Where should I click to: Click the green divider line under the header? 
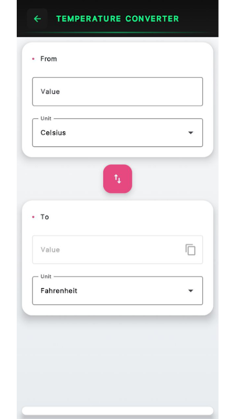[117, 32]
